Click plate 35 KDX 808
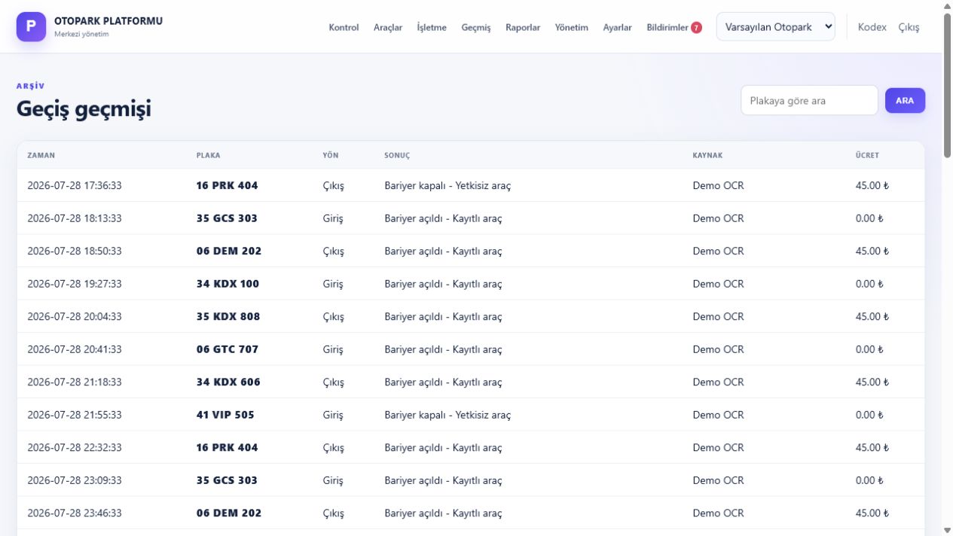Viewport: 953px width, 536px height. (x=228, y=316)
